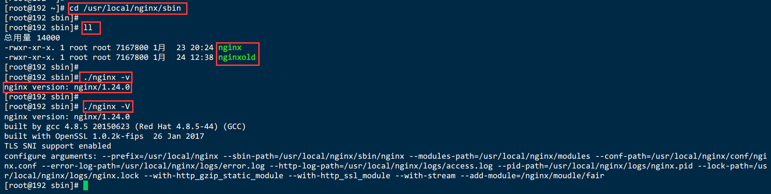Click the configure arguments label
This screenshot has height=194, width=771.
click(x=51, y=156)
